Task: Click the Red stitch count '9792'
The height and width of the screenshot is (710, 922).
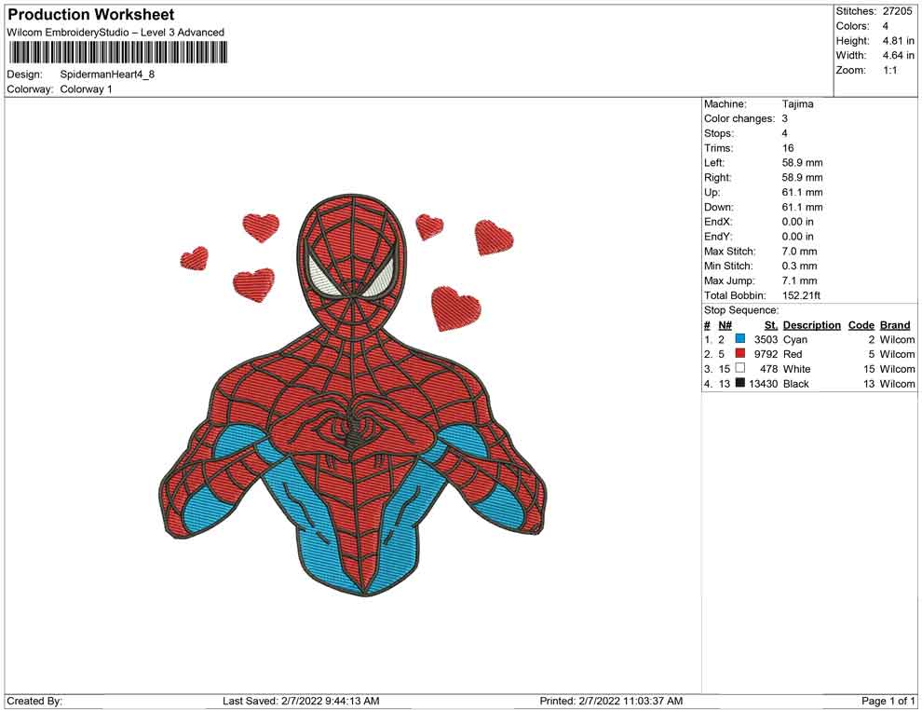Action: point(766,354)
